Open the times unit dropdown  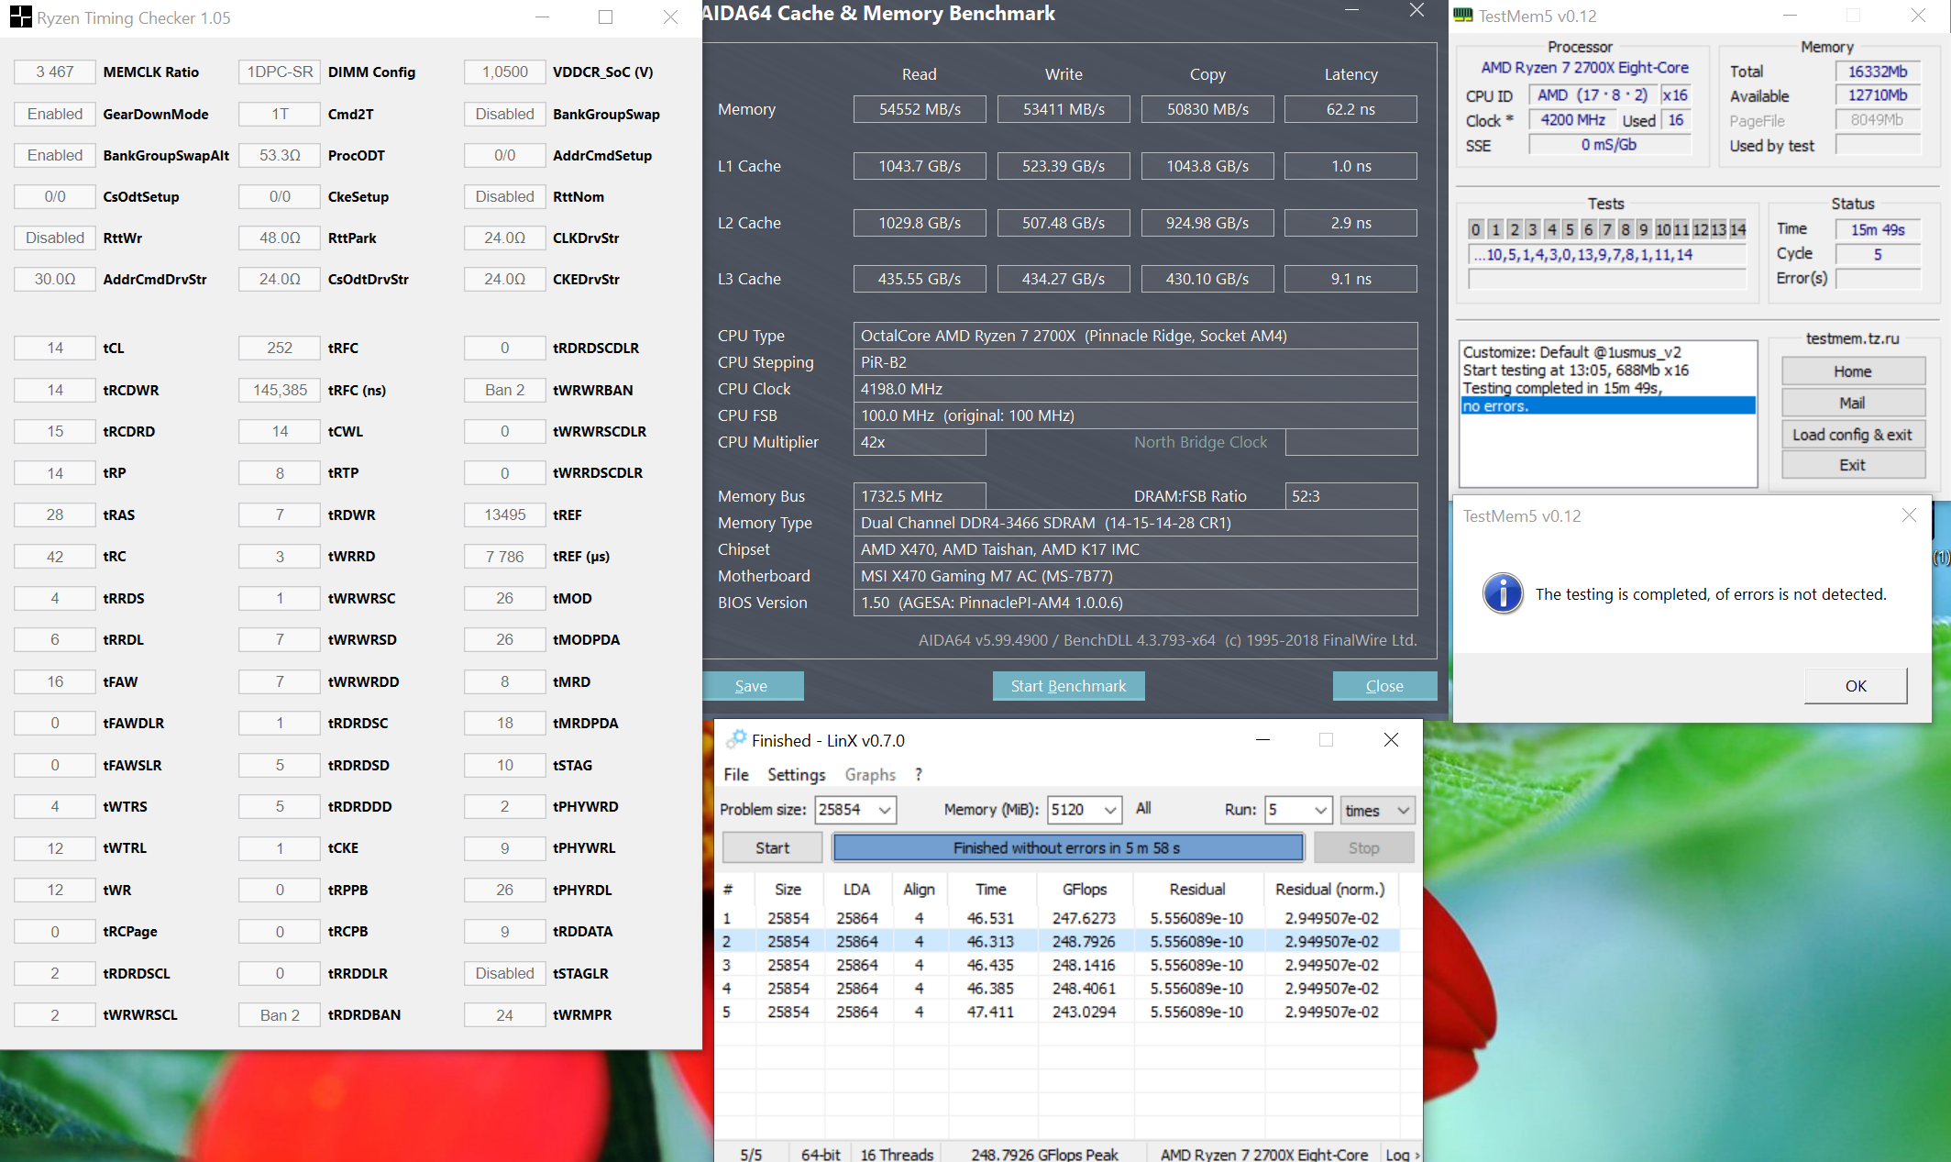pos(1403,810)
